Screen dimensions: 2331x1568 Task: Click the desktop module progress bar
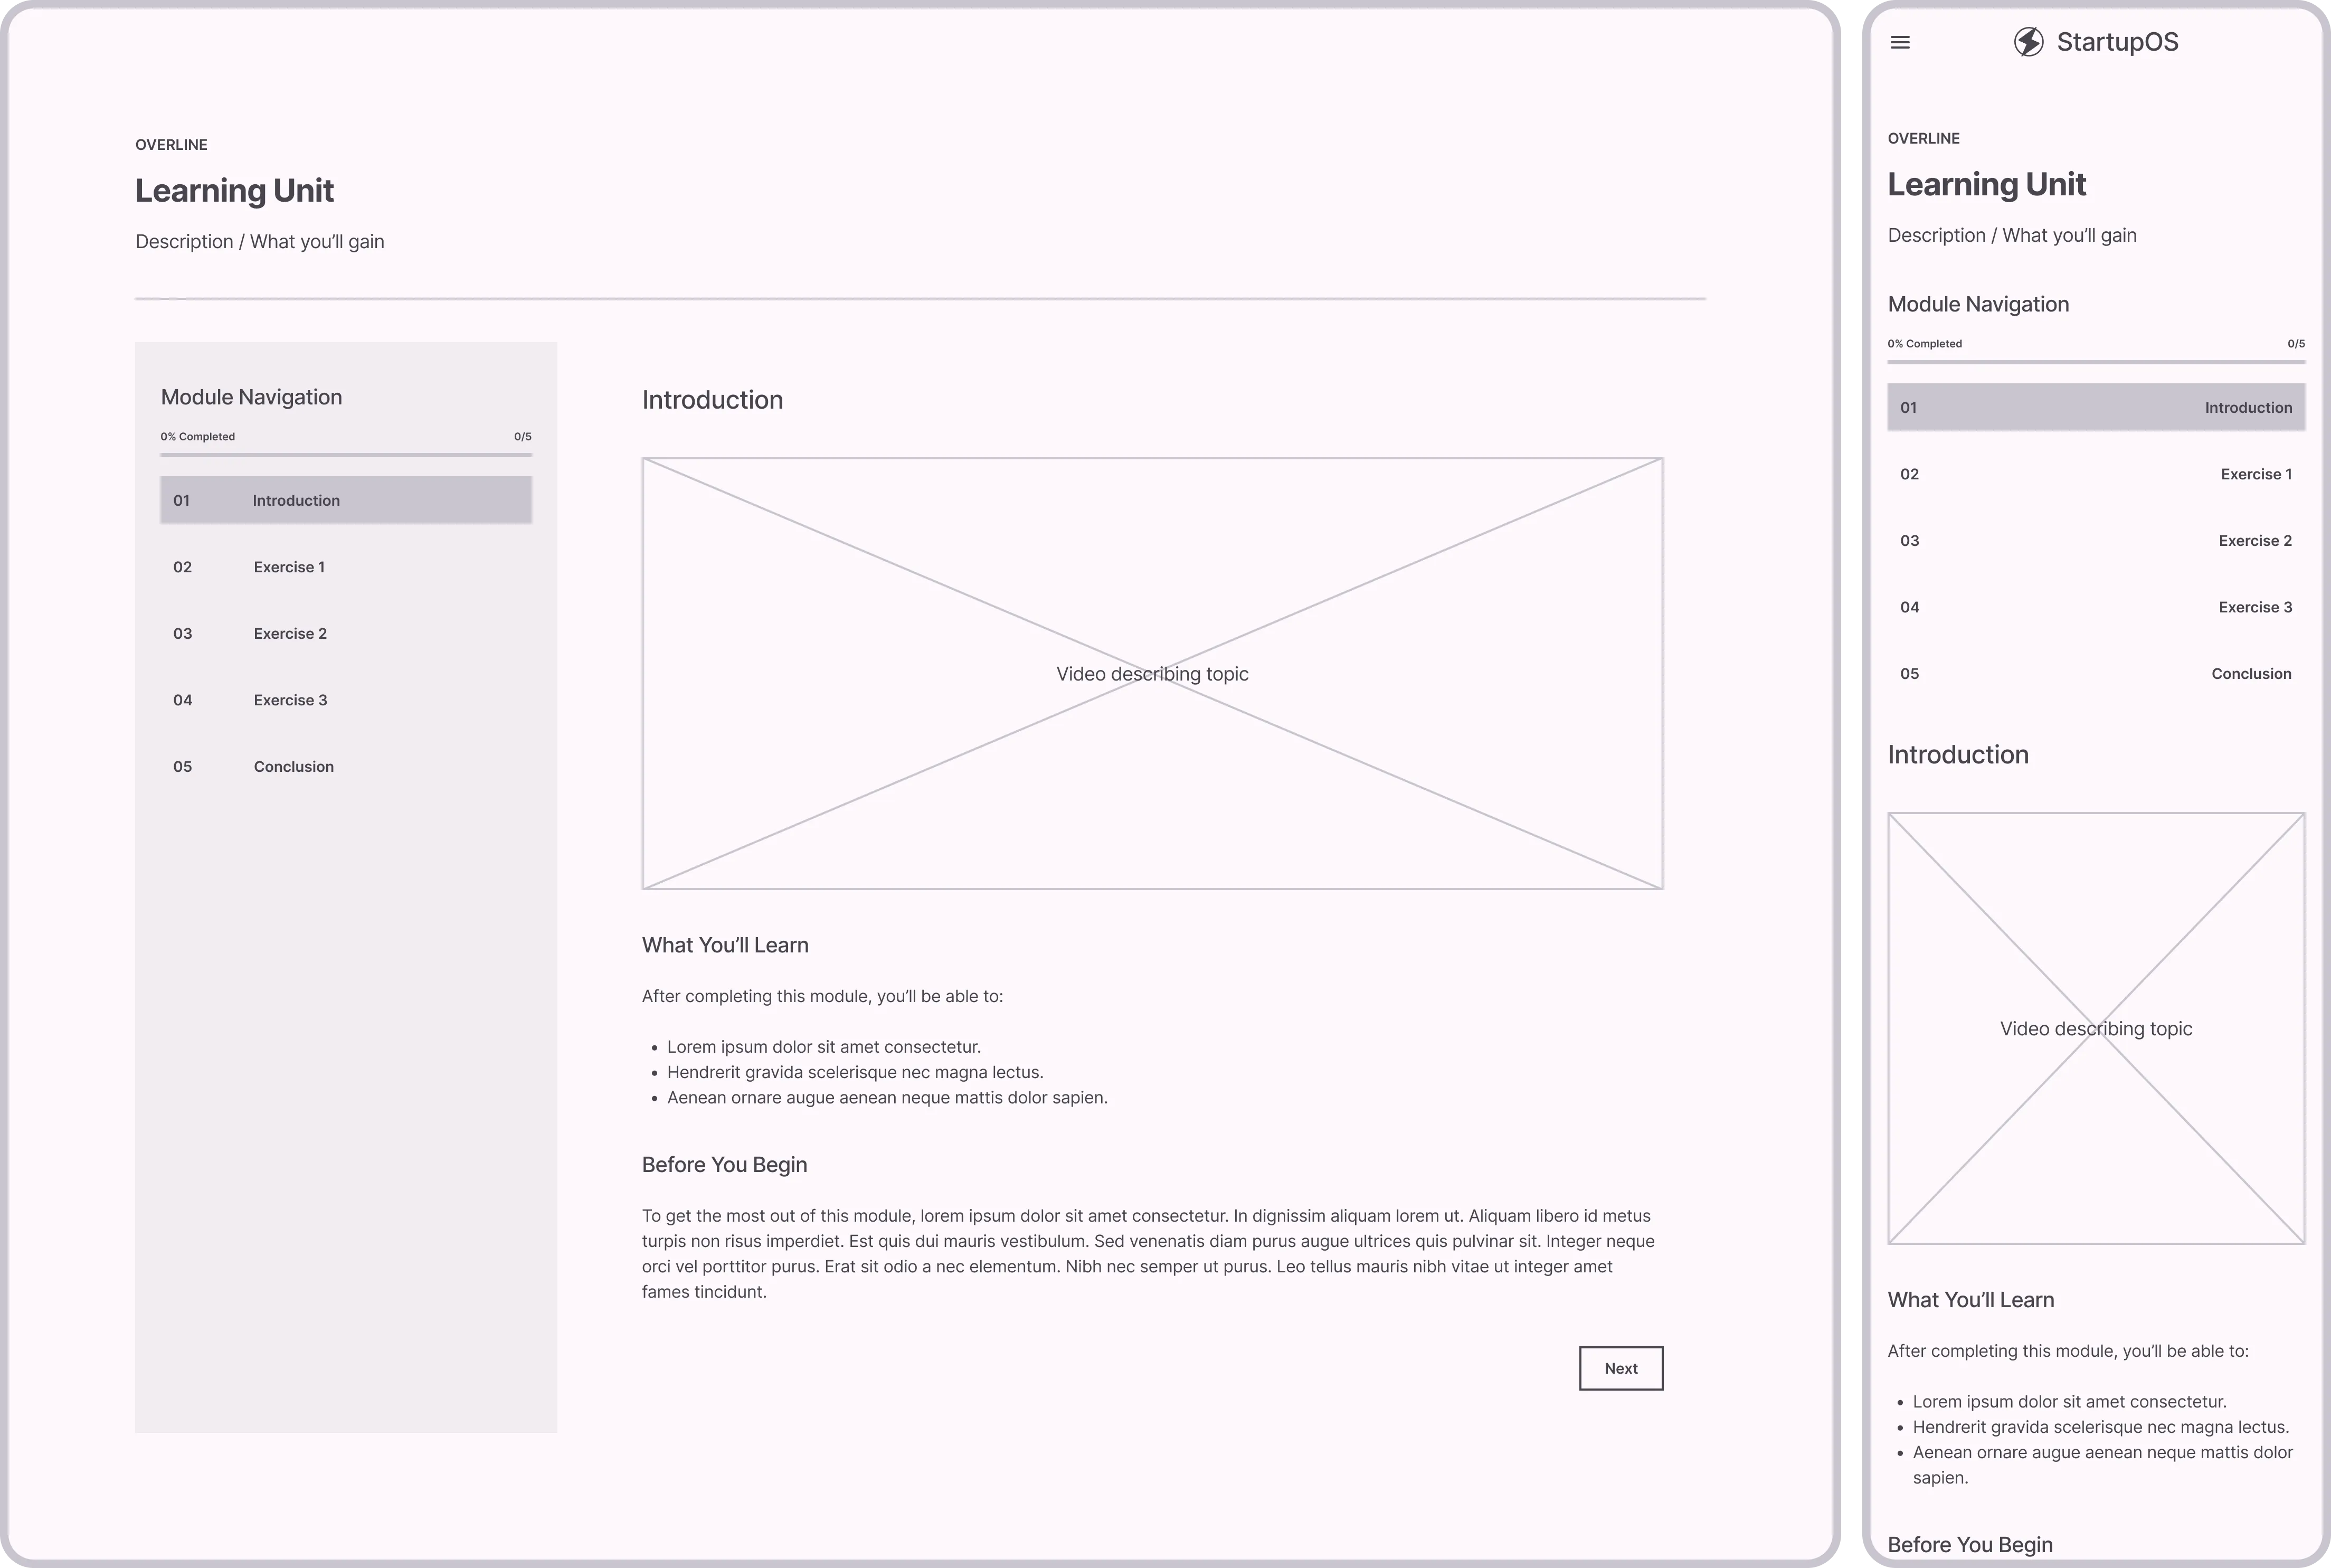click(x=346, y=455)
